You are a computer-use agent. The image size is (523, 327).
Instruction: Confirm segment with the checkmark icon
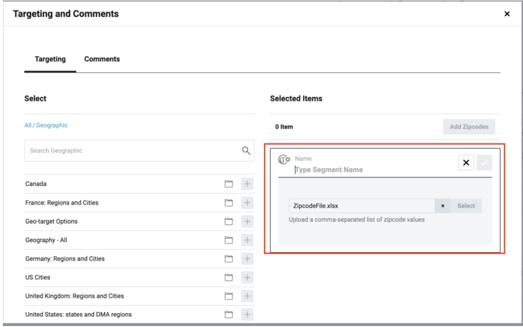tap(484, 163)
